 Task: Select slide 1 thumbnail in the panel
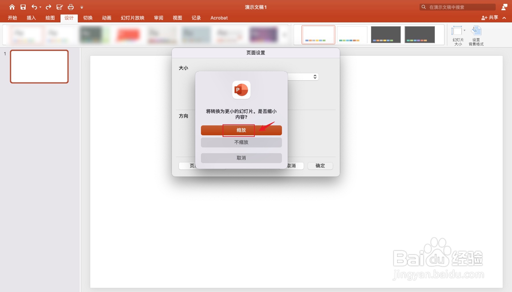(x=39, y=67)
